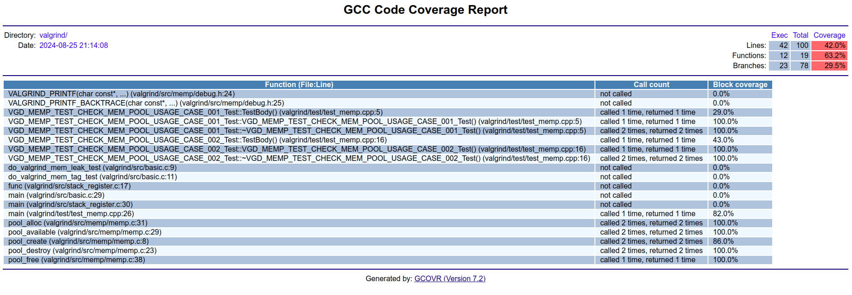Click main in test_memp.cpp:26 row
This screenshot has height=295, width=852.
click(x=71, y=213)
